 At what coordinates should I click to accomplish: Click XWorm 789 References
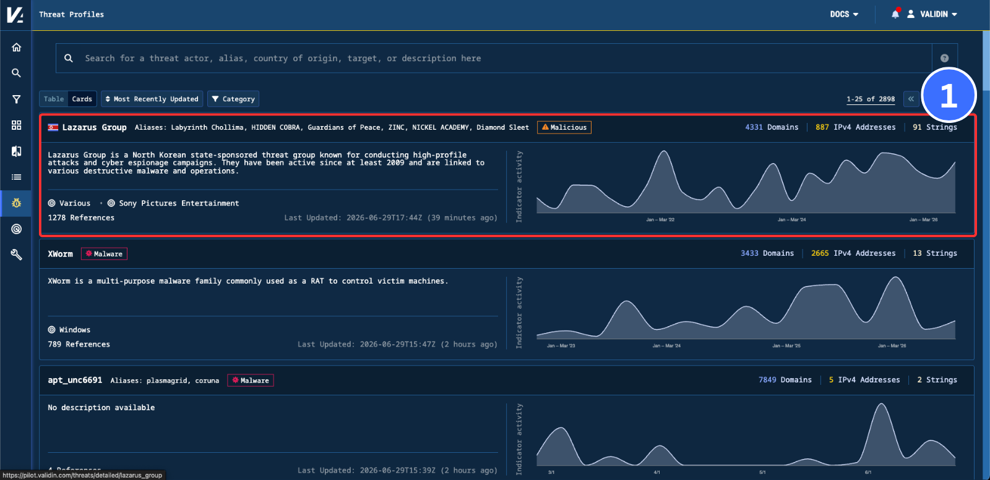pos(79,345)
